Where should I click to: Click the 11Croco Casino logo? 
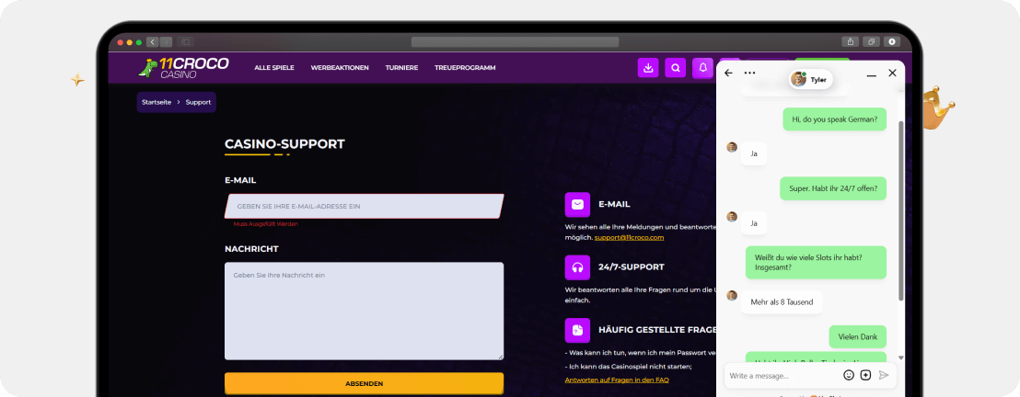pos(183,67)
